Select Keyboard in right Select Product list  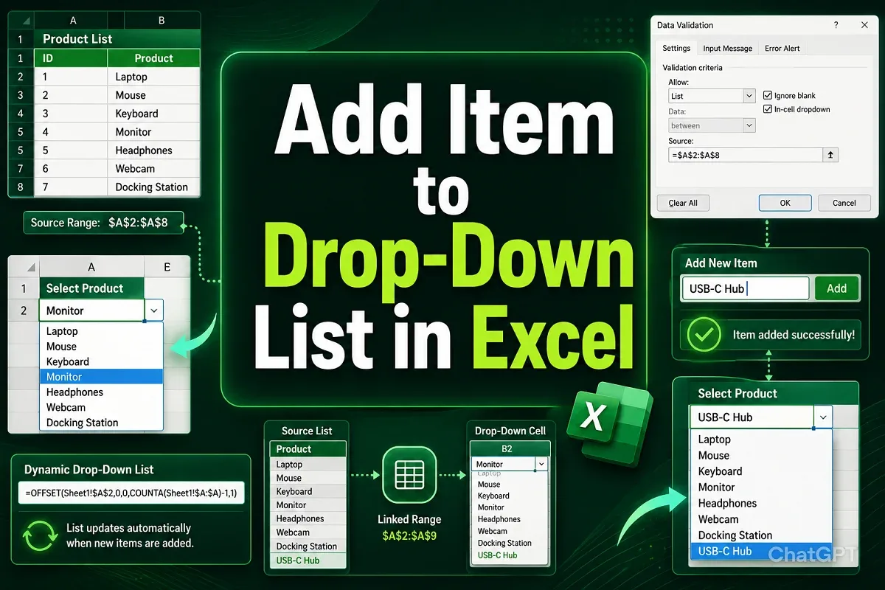[x=761, y=471]
